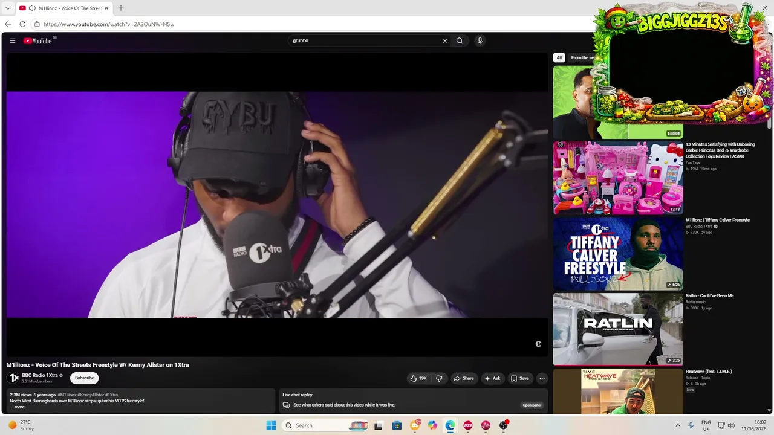
Task: Open the #M1llionz hashtag link
Action: (x=67, y=395)
